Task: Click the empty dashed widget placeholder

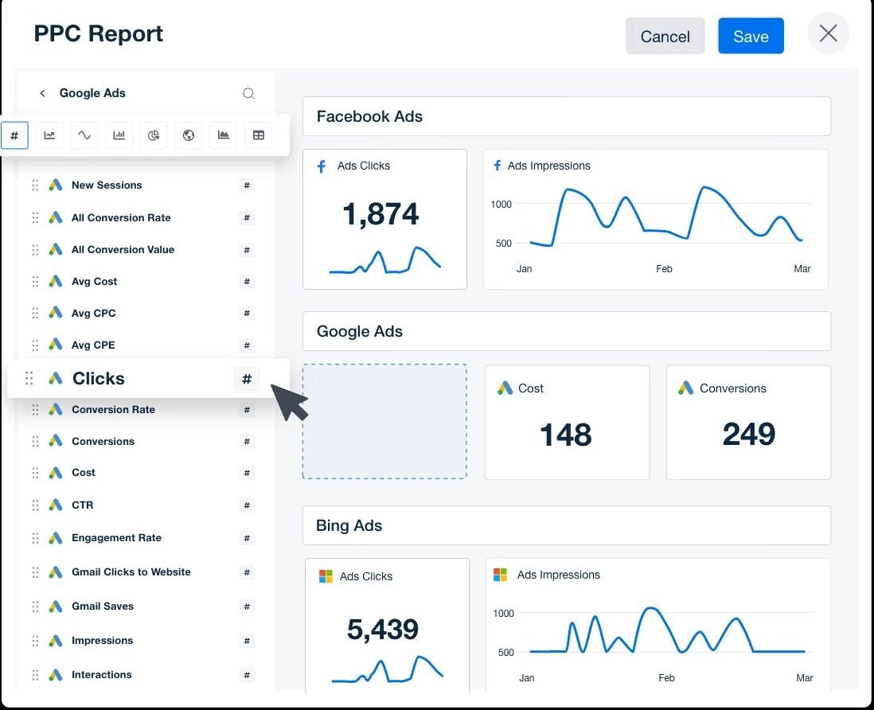Action: 384,422
